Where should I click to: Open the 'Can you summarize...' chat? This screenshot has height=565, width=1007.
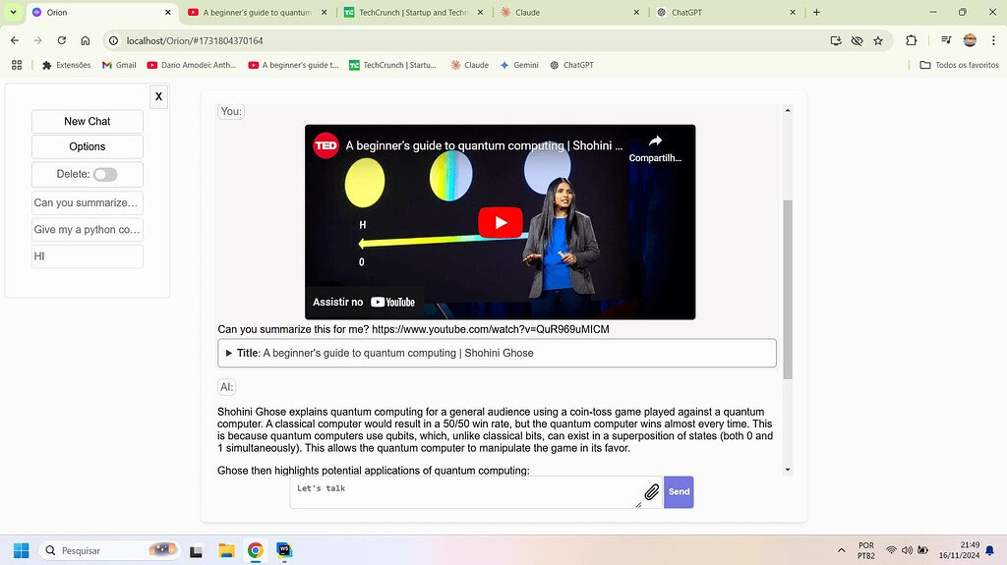pyautogui.click(x=88, y=203)
